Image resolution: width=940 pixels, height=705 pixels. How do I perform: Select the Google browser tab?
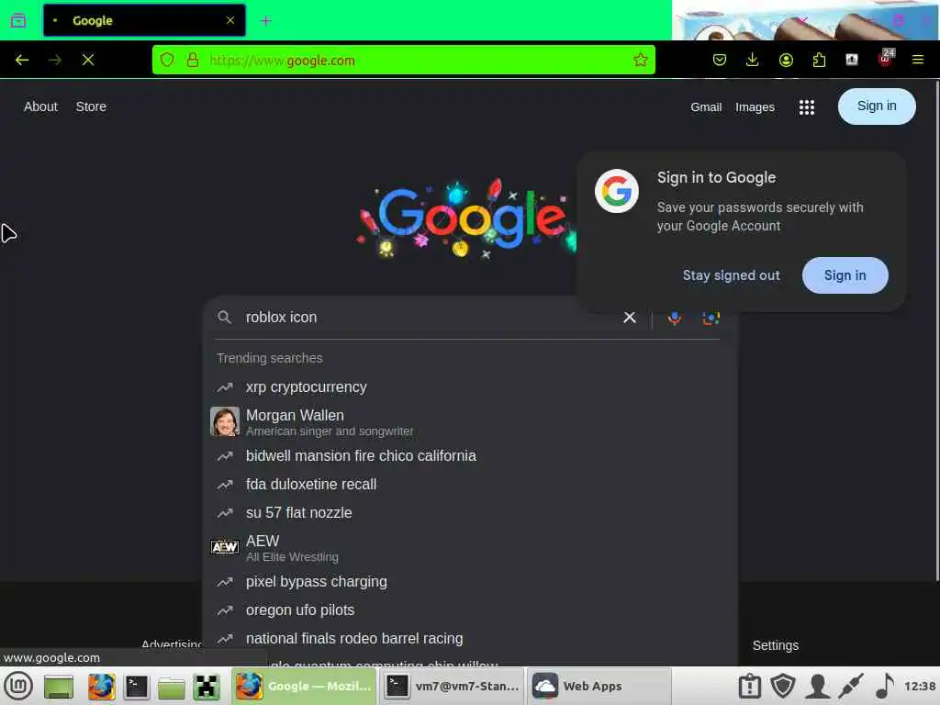tap(144, 20)
